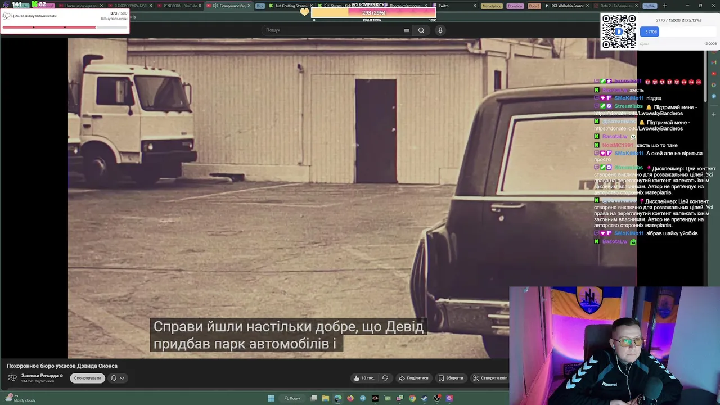The image size is (720, 405).
Task: Switch to the PGL Wallachia Season tab
Action: pyautogui.click(x=567, y=6)
